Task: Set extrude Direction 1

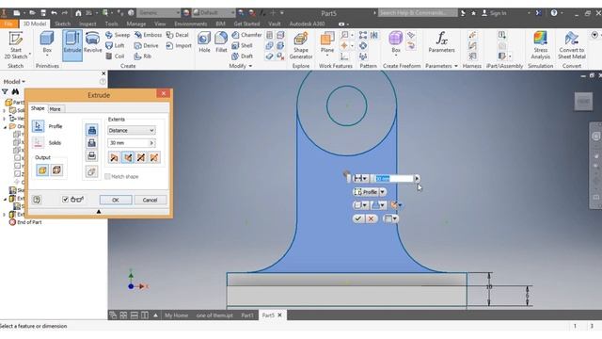Action: tap(114, 157)
